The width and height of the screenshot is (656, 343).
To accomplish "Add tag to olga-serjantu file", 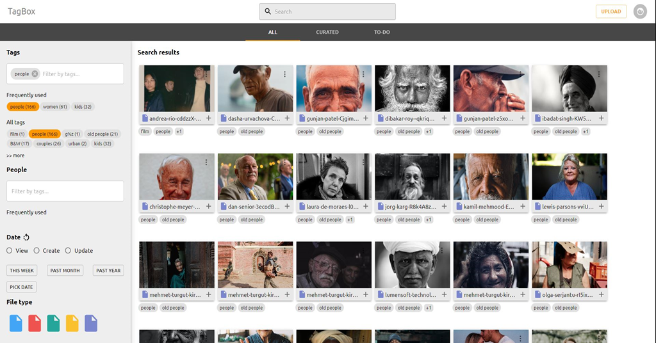I will (x=601, y=294).
